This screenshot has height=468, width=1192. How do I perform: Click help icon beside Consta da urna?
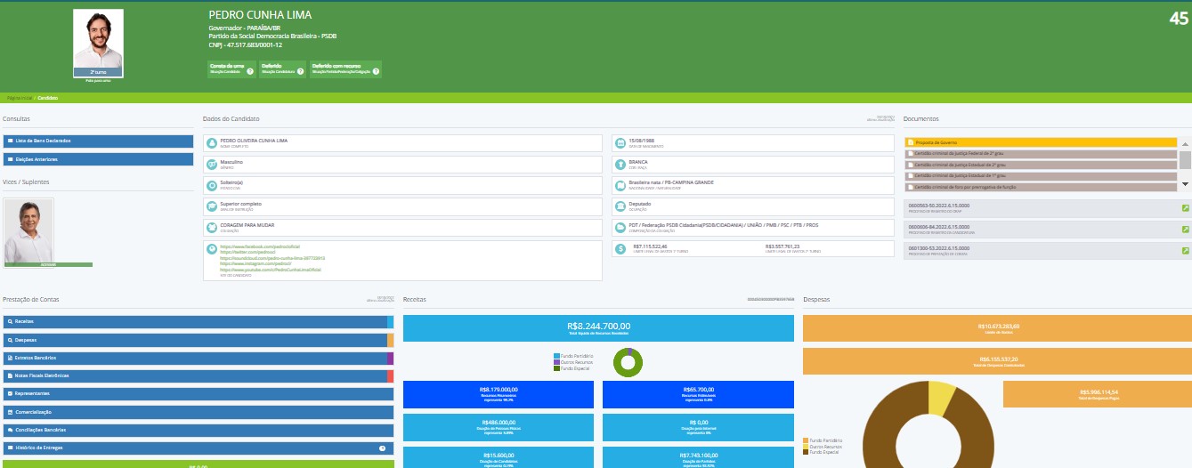pyautogui.click(x=250, y=71)
